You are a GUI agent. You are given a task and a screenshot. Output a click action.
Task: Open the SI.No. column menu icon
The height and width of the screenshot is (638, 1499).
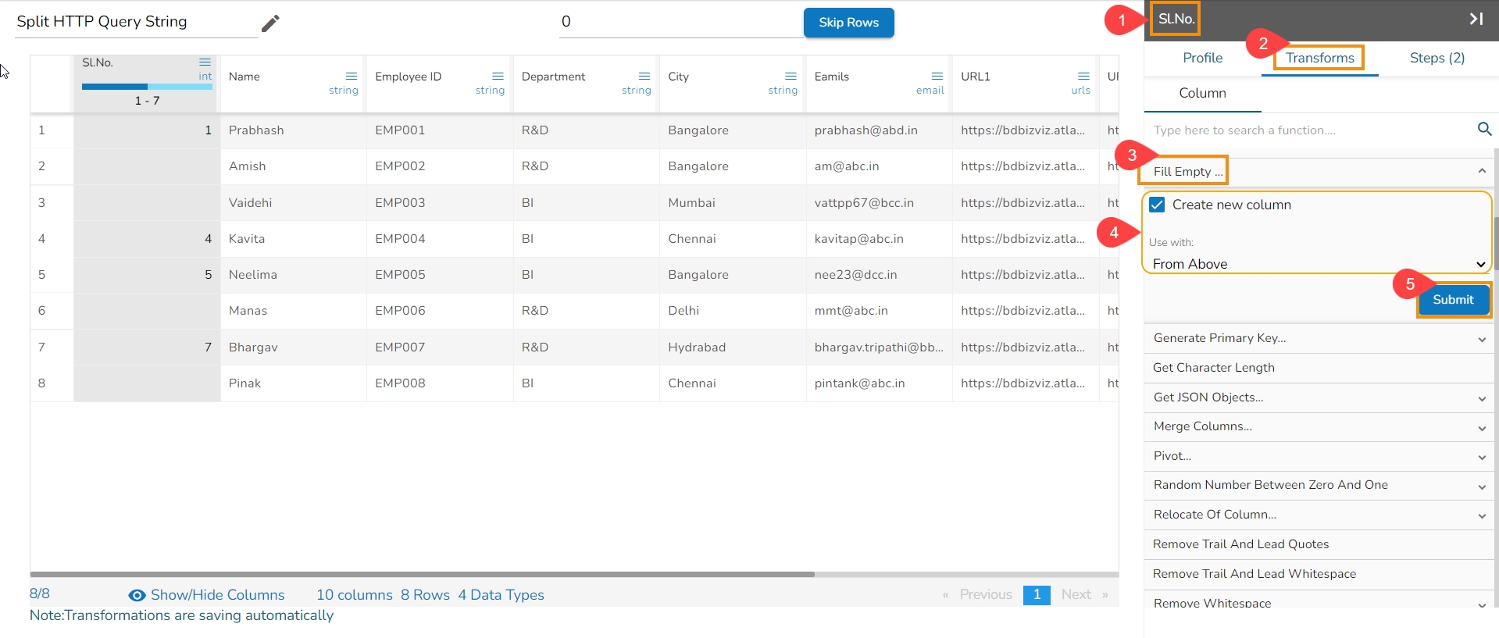point(205,62)
